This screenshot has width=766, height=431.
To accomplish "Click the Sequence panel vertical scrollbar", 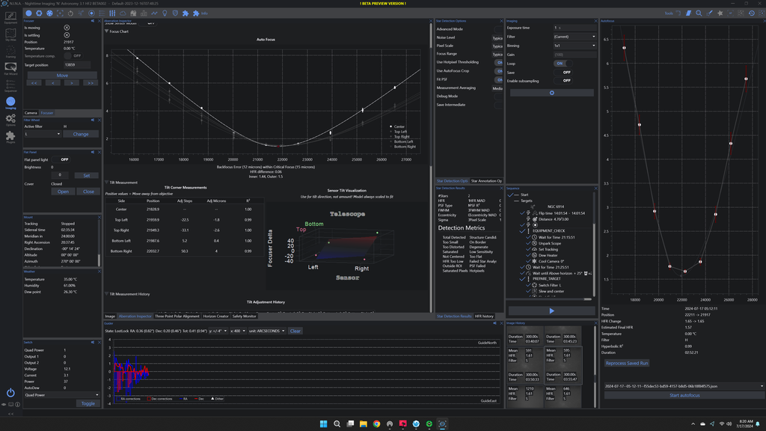I will pyautogui.click(x=594, y=245).
